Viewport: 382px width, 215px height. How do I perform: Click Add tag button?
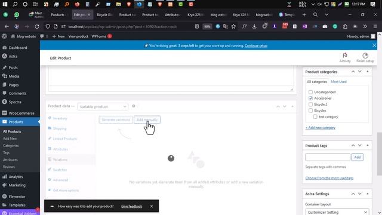pyautogui.click(x=357, y=157)
